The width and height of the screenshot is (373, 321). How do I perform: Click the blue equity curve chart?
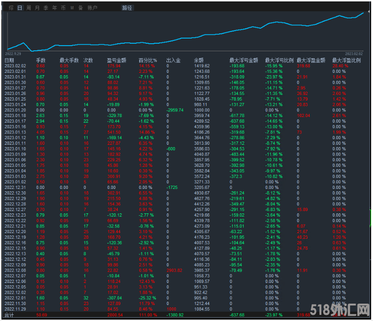pos(185,31)
